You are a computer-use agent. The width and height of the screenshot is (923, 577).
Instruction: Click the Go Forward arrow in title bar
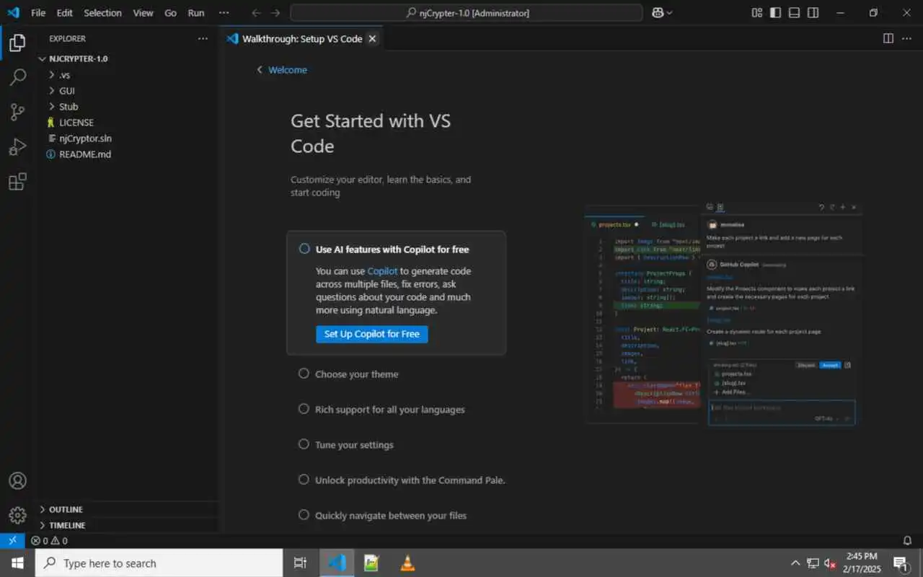click(x=275, y=13)
